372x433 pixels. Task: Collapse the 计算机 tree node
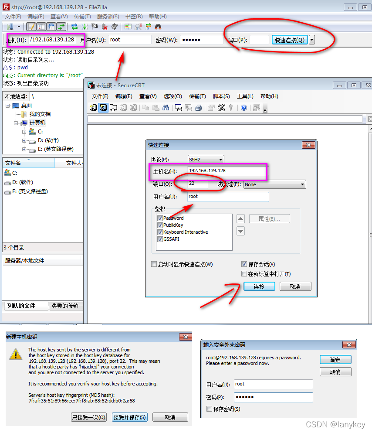tap(16, 123)
